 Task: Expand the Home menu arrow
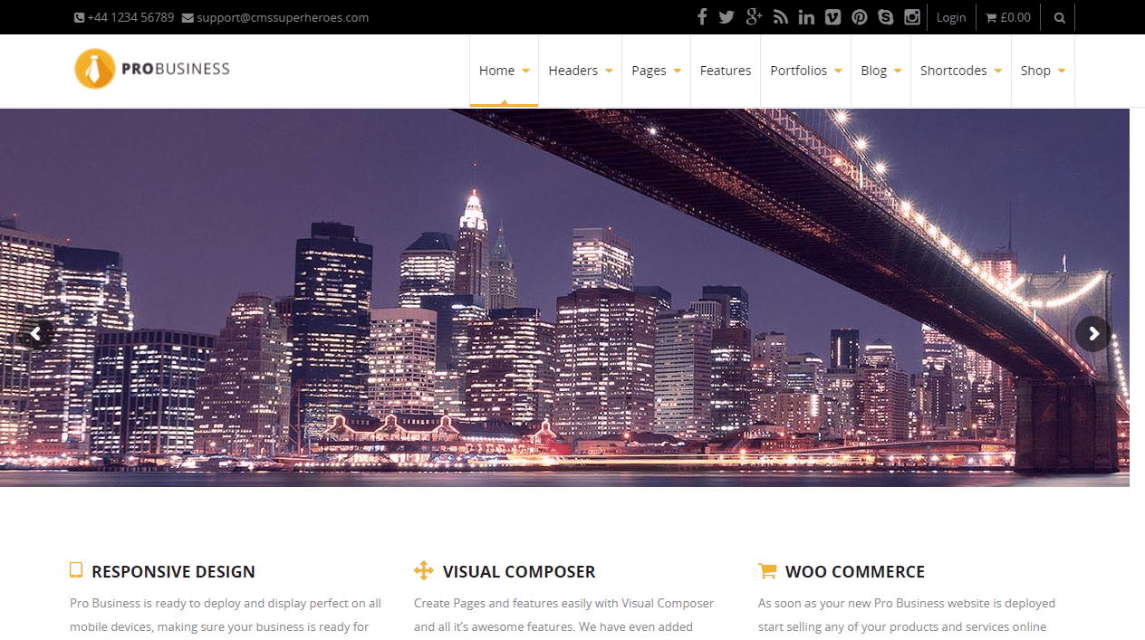pyautogui.click(x=525, y=71)
